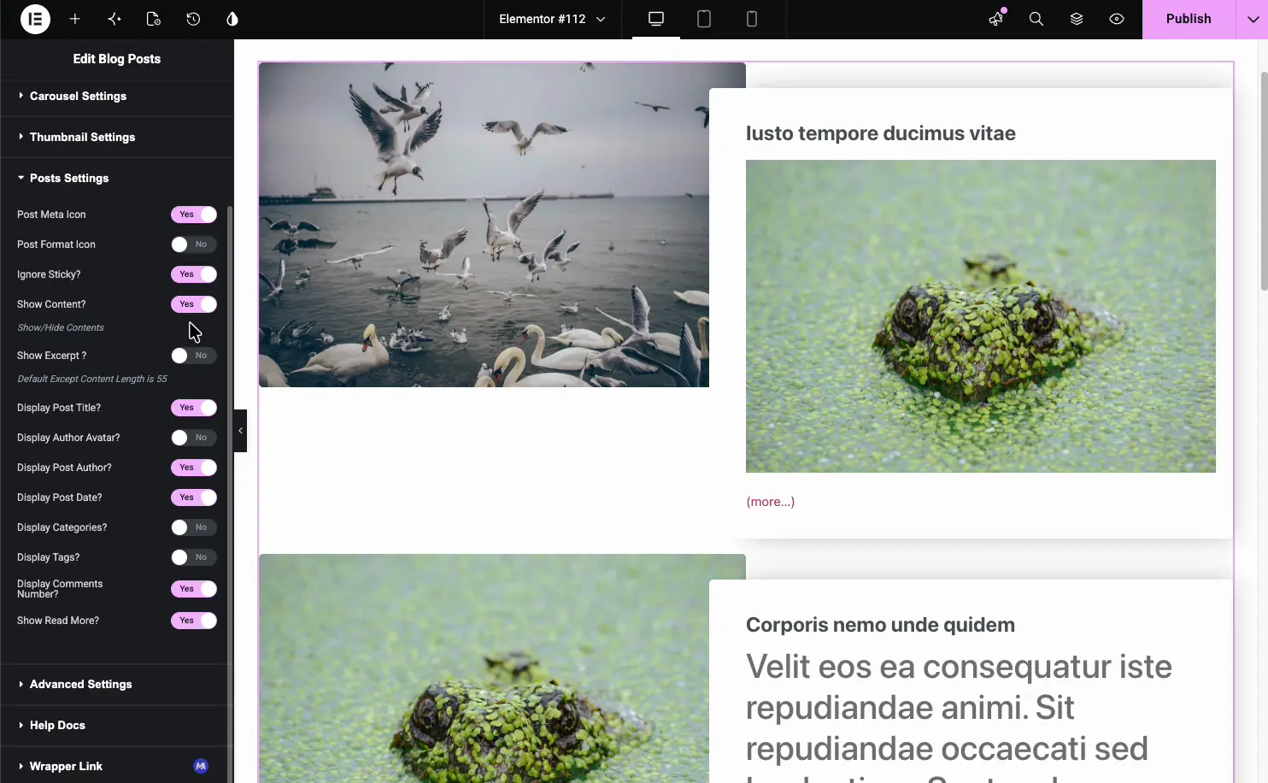Open the Structure layers icon
The width and height of the screenshot is (1268, 783).
pos(1077,19)
